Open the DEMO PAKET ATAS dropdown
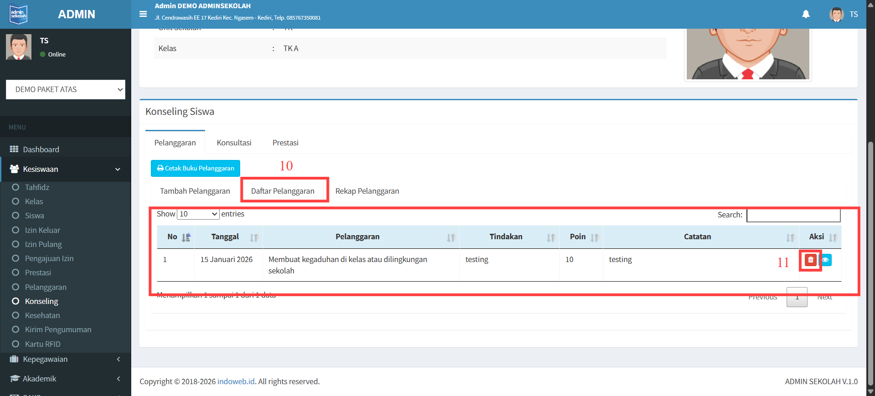The image size is (875, 396). 66,90
